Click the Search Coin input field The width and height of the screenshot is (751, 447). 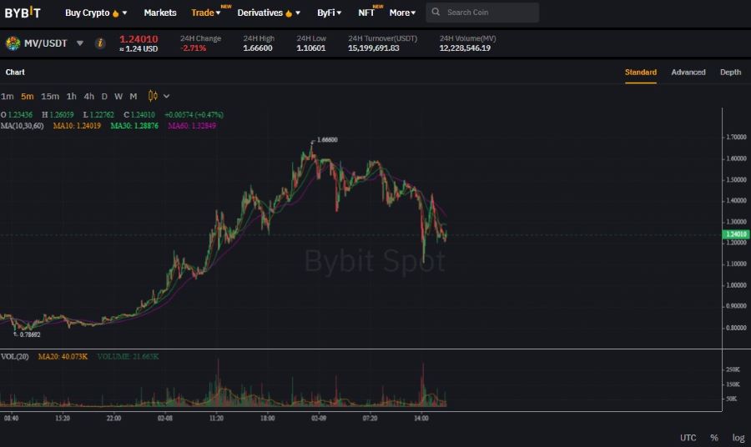pyautogui.click(x=490, y=13)
